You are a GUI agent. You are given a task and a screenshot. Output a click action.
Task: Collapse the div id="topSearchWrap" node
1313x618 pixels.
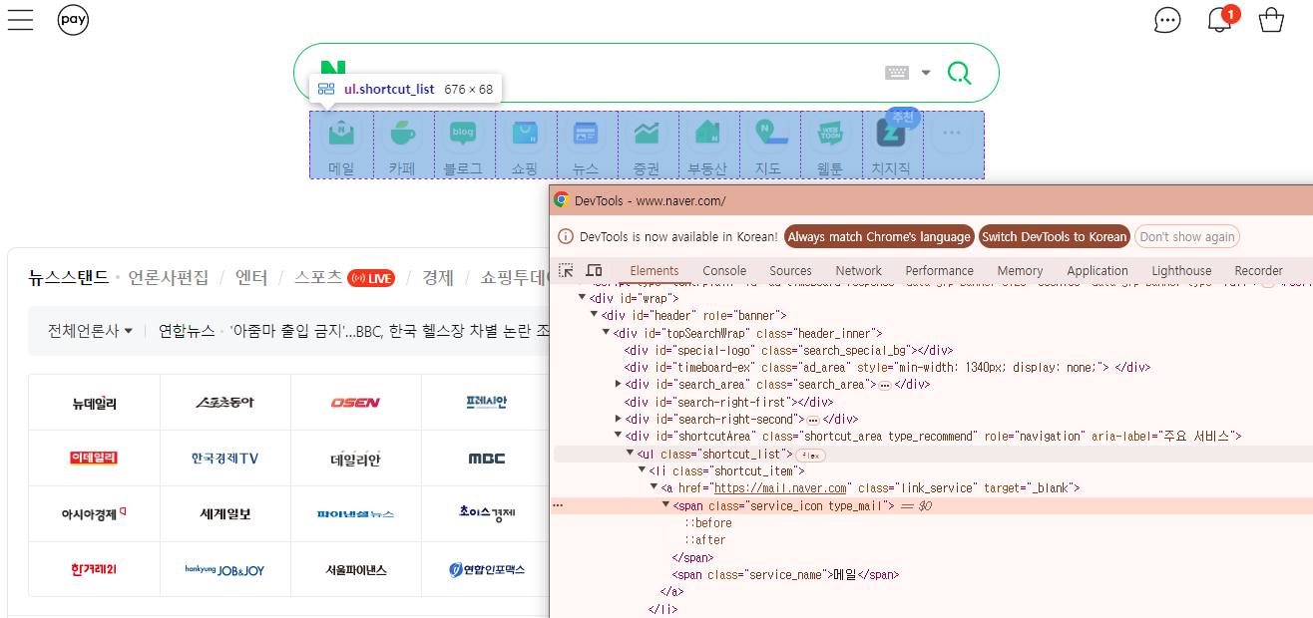tap(606, 333)
